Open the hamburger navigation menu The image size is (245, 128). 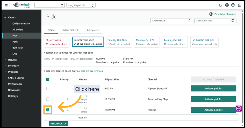[6, 5]
